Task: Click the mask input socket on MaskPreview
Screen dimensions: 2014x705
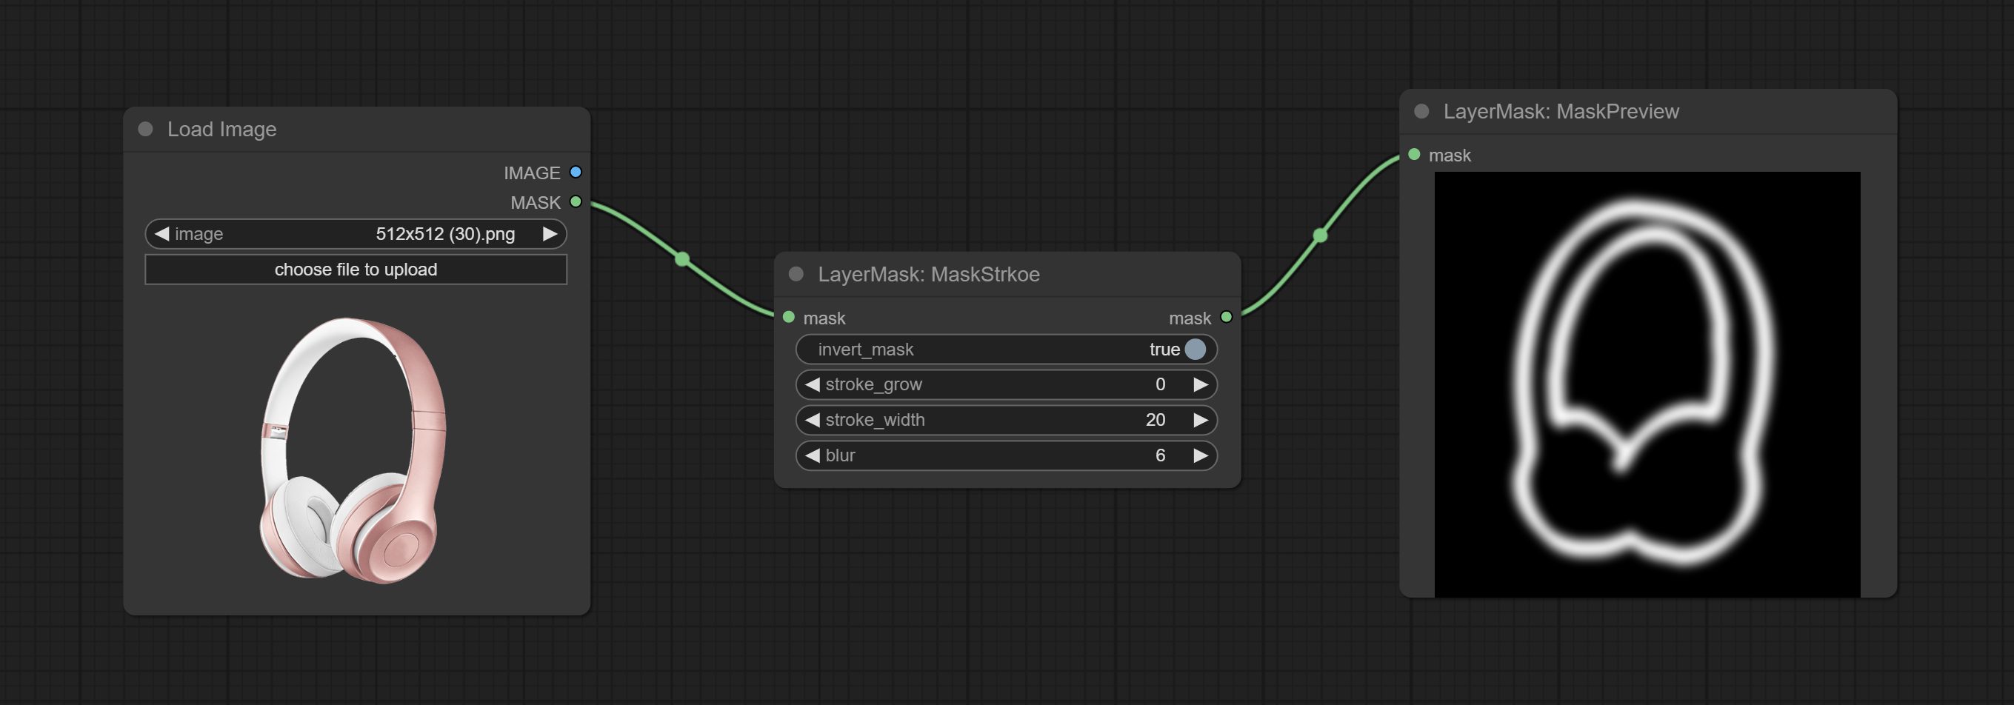Action: pyautogui.click(x=1413, y=155)
